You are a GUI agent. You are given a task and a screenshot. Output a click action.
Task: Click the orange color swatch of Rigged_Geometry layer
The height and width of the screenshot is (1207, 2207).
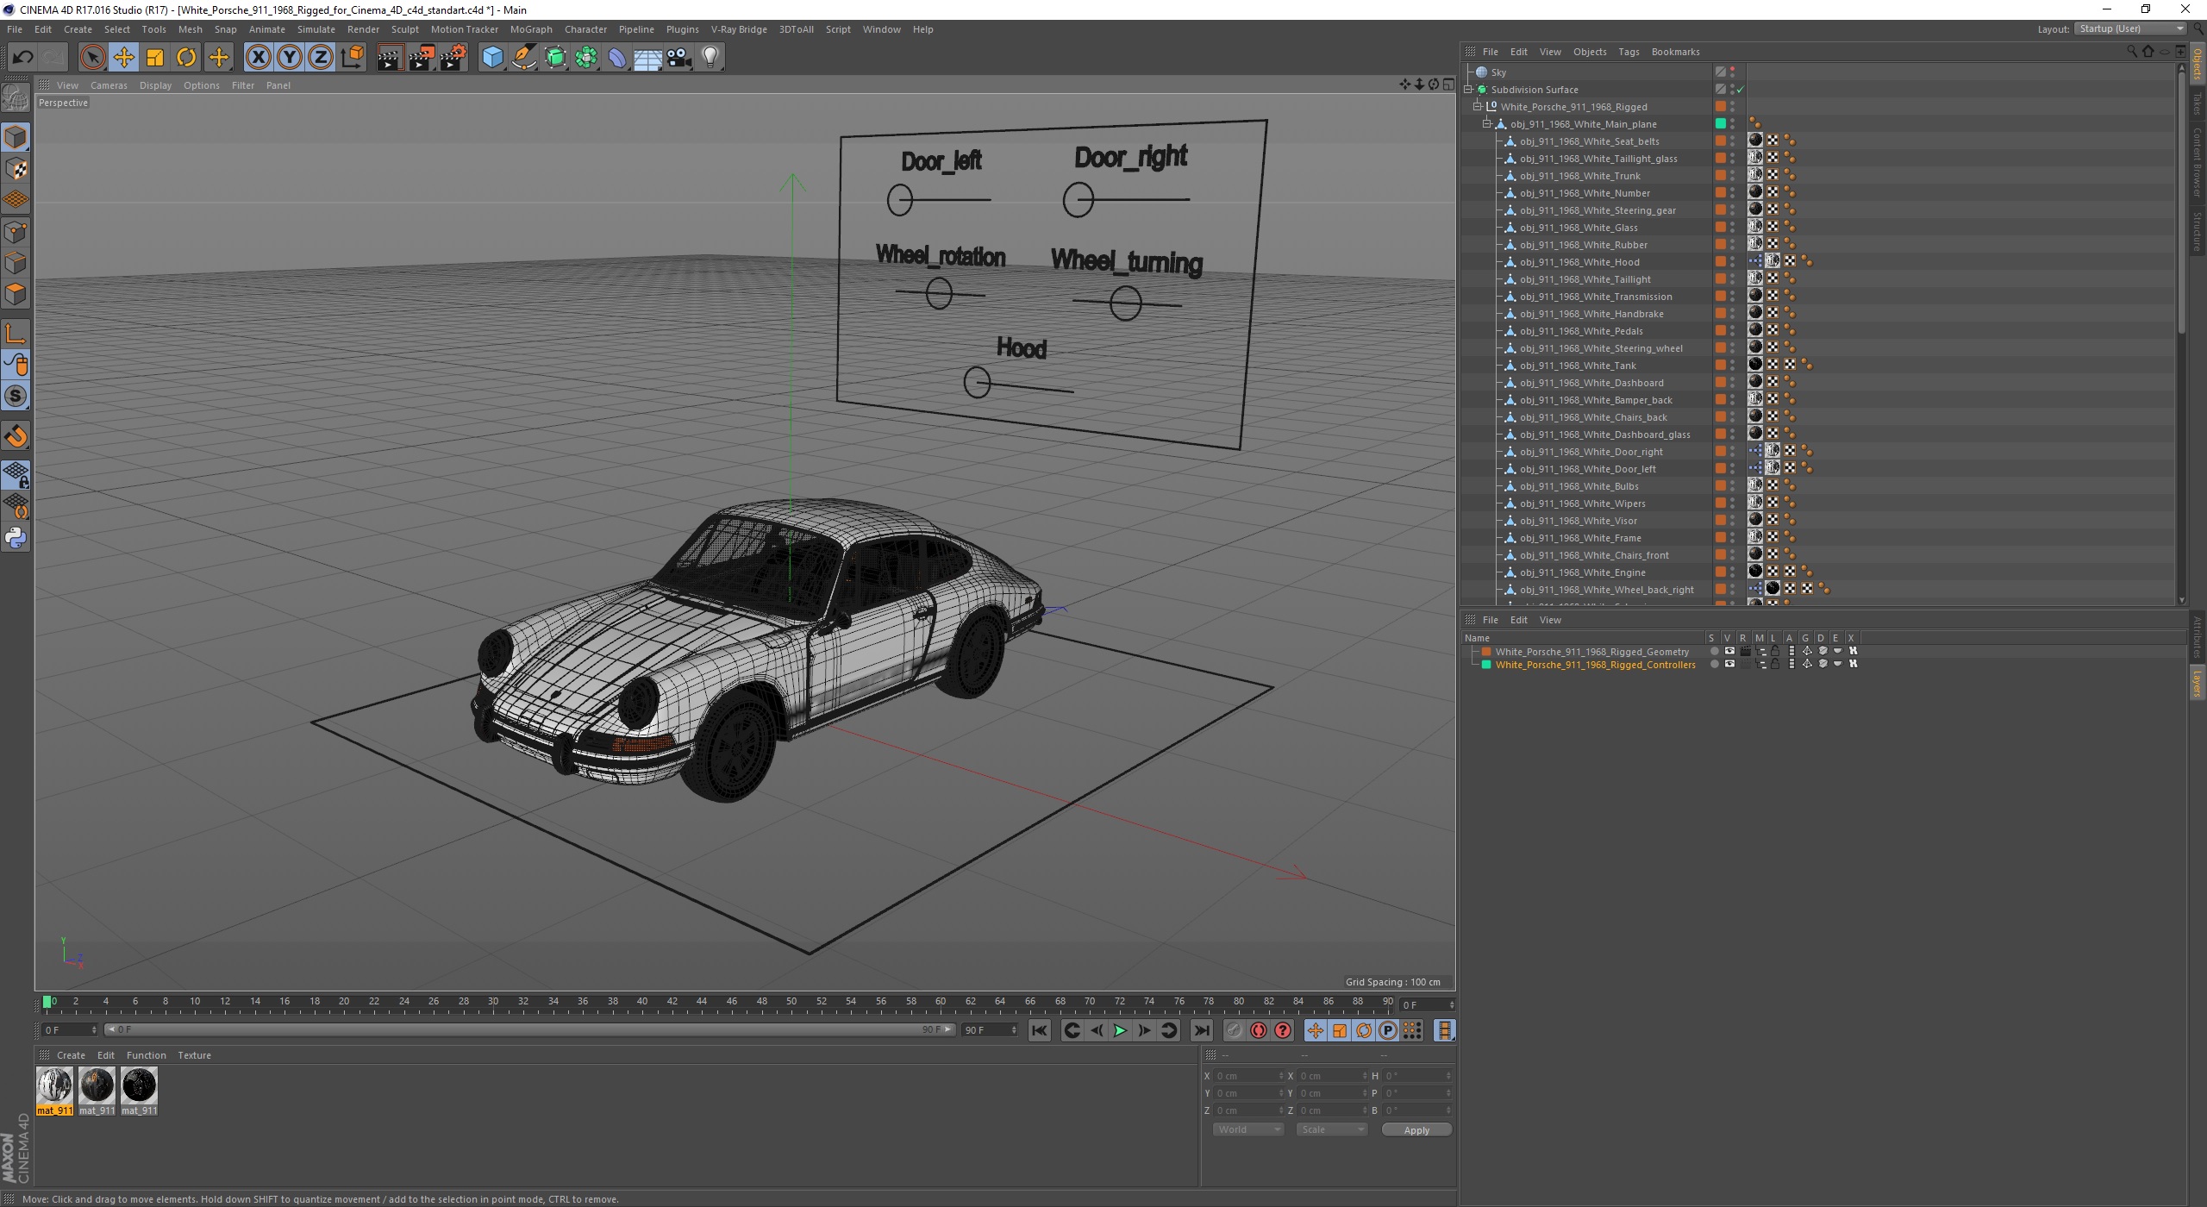point(1486,652)
